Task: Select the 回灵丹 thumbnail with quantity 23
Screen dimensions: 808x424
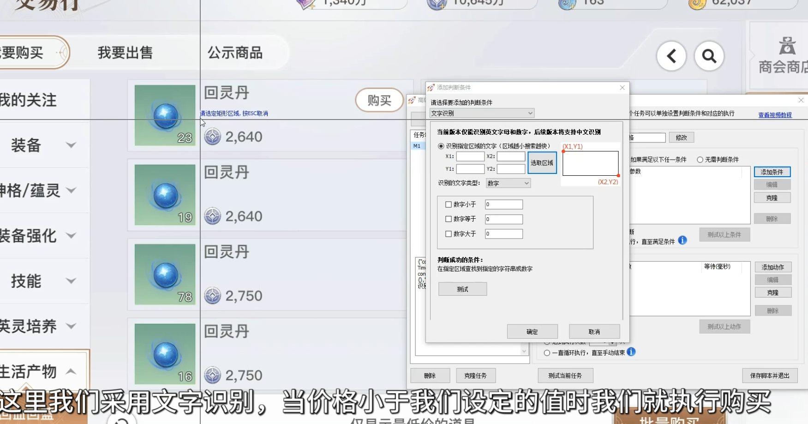Action: point(165,115)
